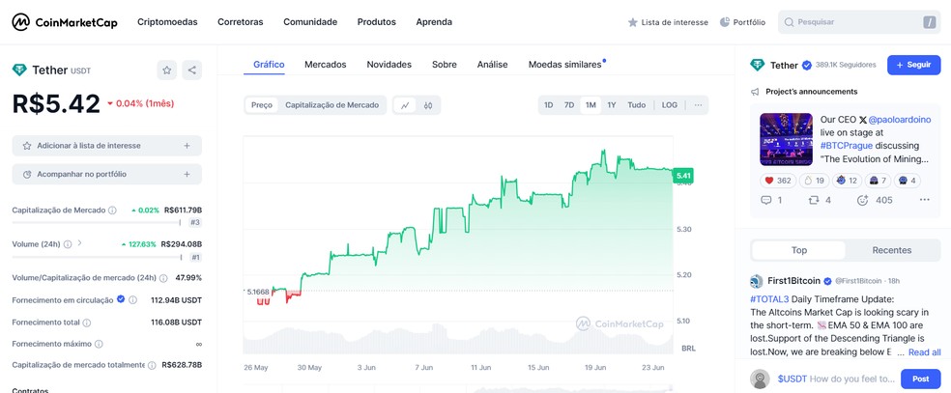Open the Mercados tab
The width and height of the screenshot is (951, 393).
325,65
